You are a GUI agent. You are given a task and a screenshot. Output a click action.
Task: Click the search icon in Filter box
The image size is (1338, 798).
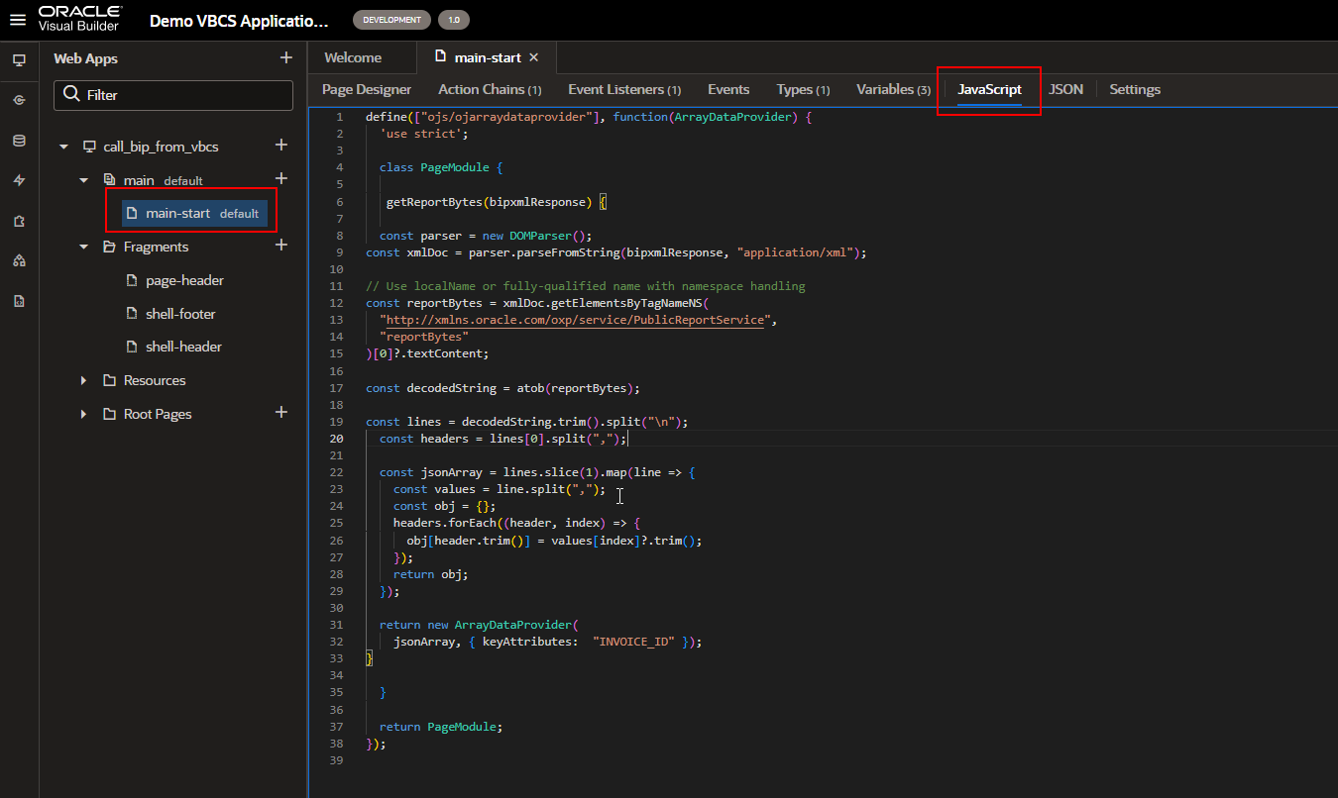[x=71, y=95]
